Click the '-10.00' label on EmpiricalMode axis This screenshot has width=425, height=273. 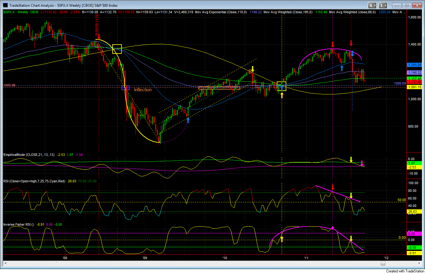click(x=413, y=173)
